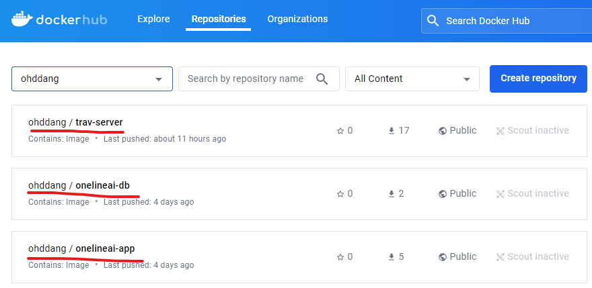
Task: Go to the Explore tab
Action: [x=153, y=19]
